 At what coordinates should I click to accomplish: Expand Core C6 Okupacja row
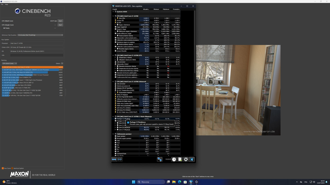click(115, 127)
